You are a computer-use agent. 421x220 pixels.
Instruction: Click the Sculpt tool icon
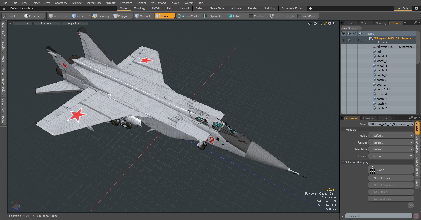(x=4, y=16)
